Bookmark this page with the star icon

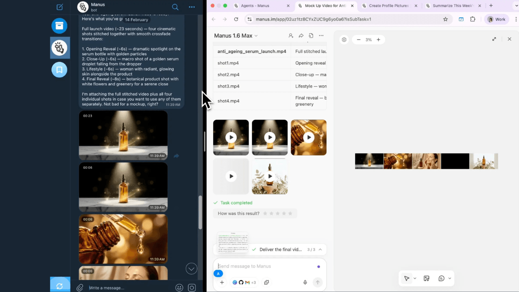445,19
